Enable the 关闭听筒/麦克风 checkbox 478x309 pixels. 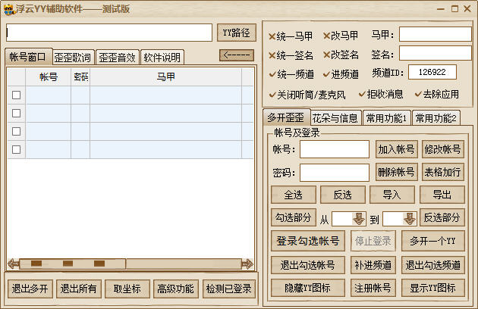[x=272, y=95]
